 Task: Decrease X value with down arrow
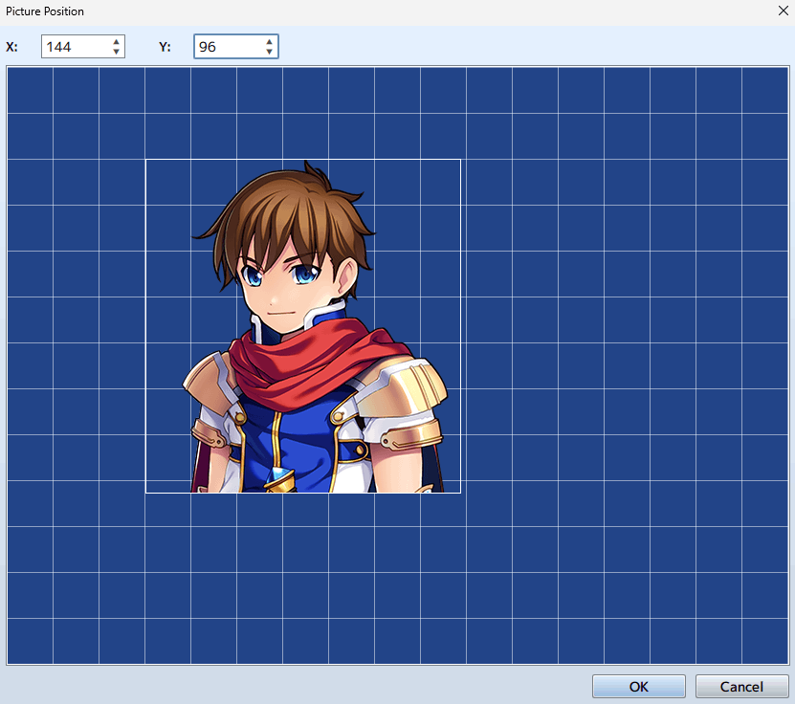117,52
